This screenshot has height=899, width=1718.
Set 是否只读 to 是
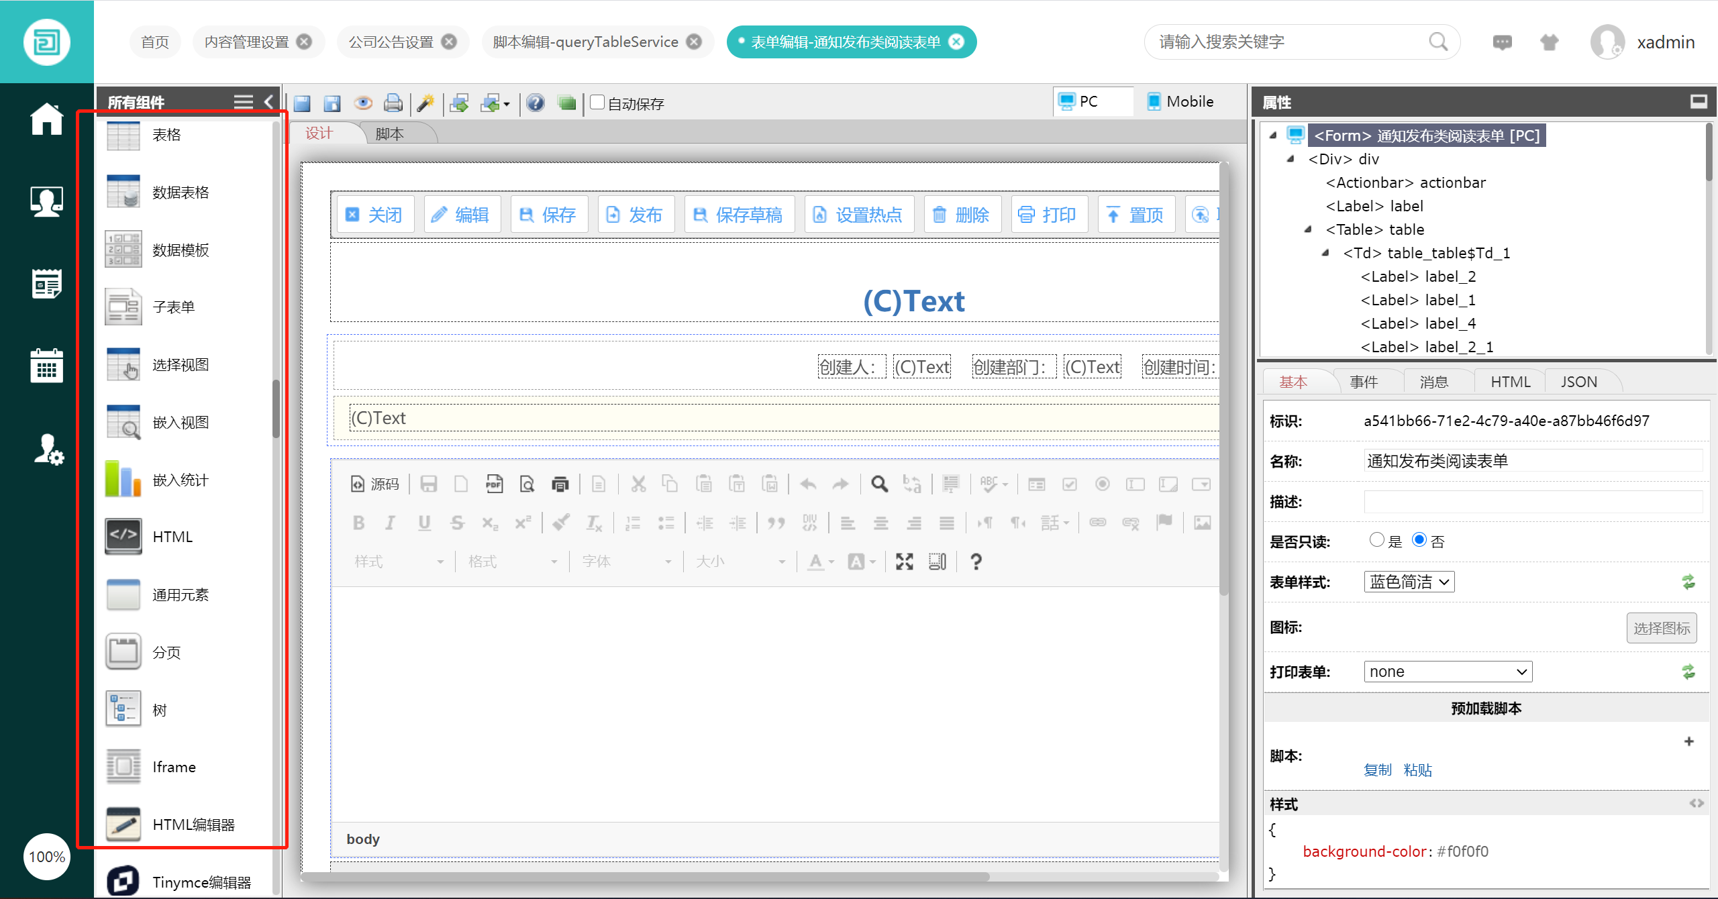(1376, 540)
